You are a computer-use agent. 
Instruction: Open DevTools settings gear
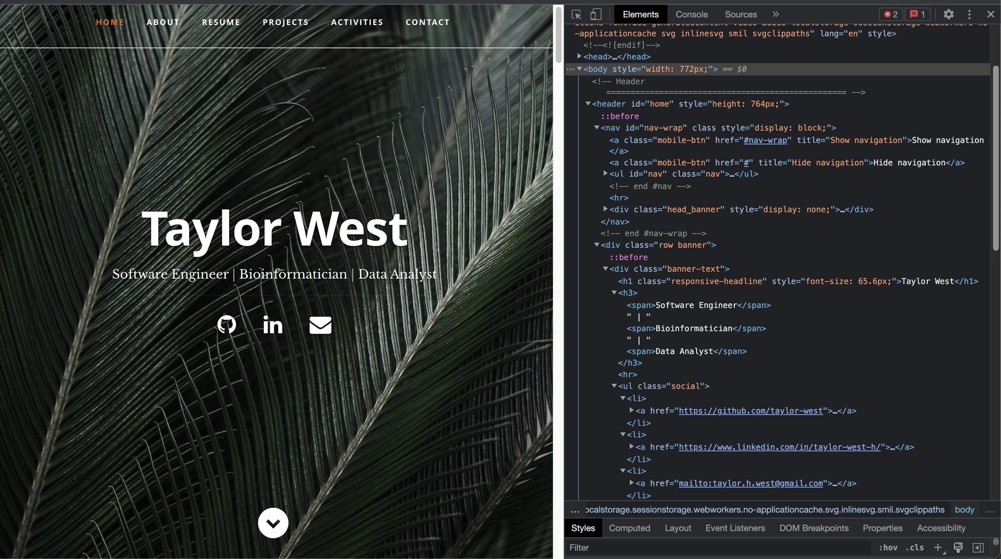[948, 15]
